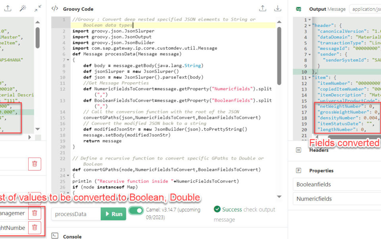Click the Numericfields property field in output
This screenshot has width=381, height=239.
pyautogui.click(x=337, y=199)
